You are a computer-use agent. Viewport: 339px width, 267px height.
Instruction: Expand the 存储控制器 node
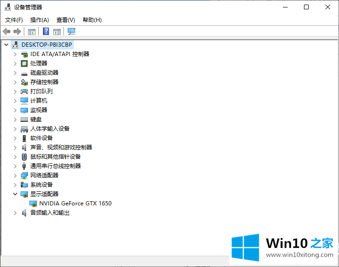tap(15, 82)
